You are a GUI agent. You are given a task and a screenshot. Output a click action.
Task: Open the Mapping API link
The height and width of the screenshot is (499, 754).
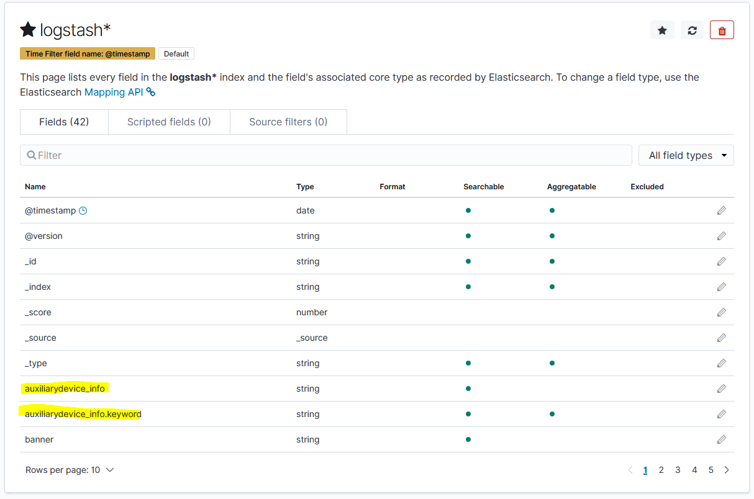[114, 92]
